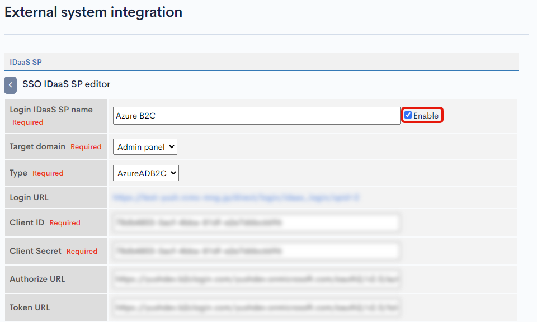Screen dimensions: 537x322
Task: Click the Required label next to Client ID
Action: [65, 222]
